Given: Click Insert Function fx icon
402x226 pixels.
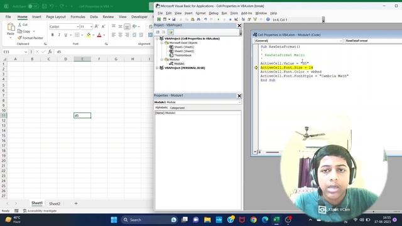Looking at the screenshot, I should [50, 51].
